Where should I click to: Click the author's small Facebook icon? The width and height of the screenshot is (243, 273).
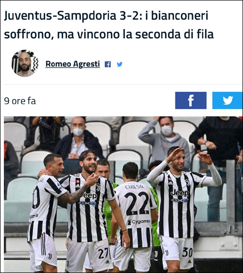coord(108,65)
